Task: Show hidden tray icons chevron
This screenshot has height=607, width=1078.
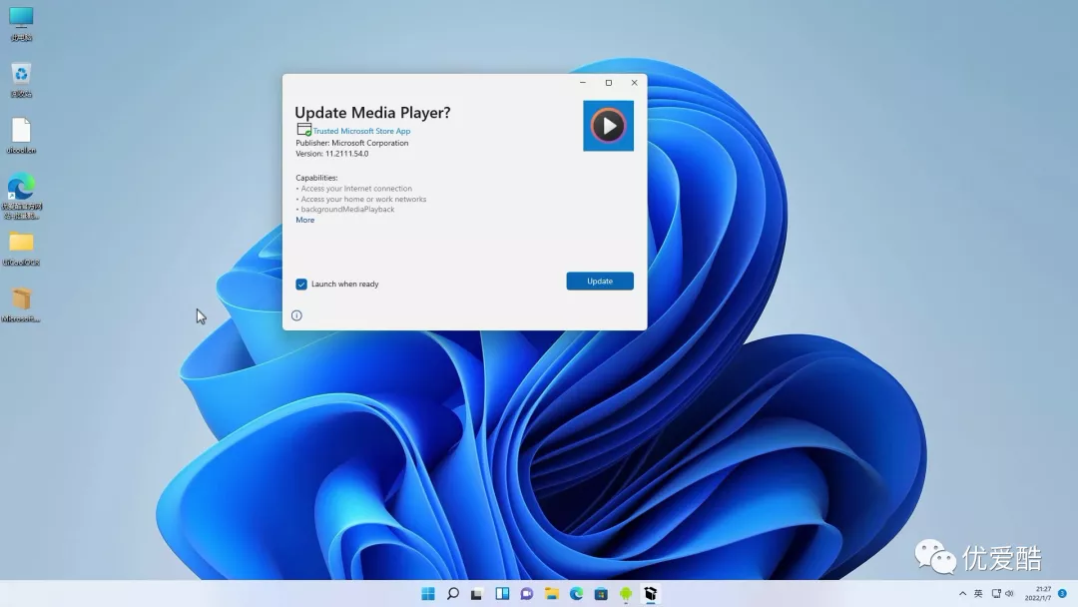Action: 962,593
